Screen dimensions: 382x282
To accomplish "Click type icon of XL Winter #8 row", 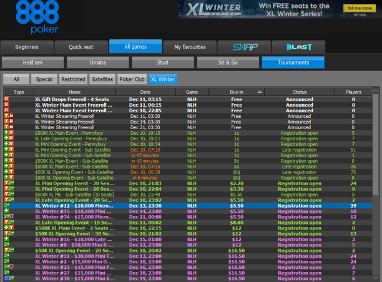I will [x=7, y=245].
